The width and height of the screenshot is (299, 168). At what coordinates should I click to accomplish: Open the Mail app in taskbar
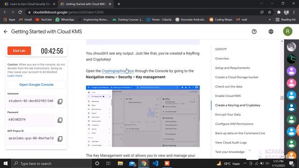(x=132, y=163)
